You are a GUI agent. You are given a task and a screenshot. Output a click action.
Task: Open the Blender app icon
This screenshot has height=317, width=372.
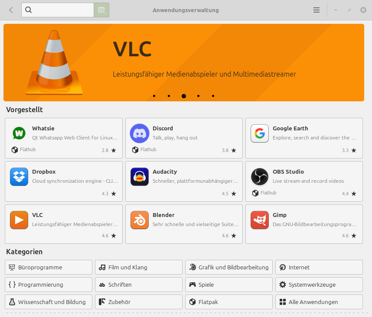[140, 220]
